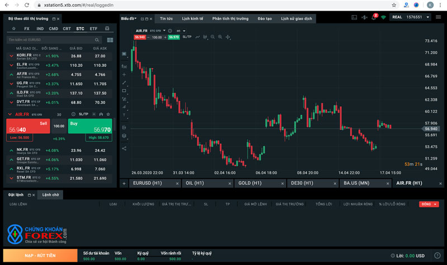This screenshot has height=265, width=447.
Task: Click the red Sell 56.940 button
Action: [x=28, y=126]
